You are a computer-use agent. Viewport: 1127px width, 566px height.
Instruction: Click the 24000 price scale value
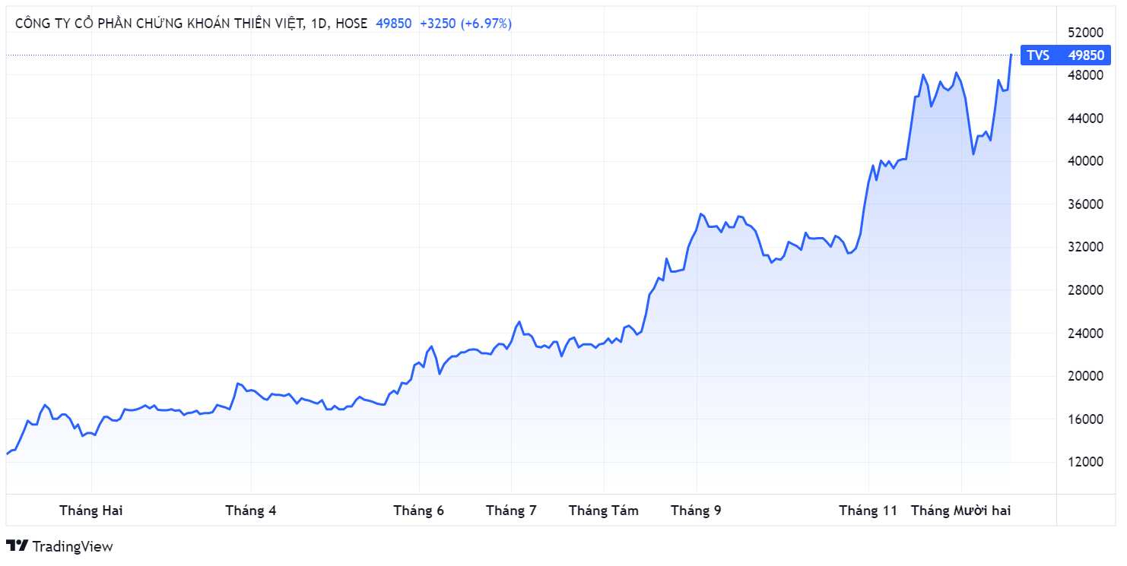pos(1086,334)
